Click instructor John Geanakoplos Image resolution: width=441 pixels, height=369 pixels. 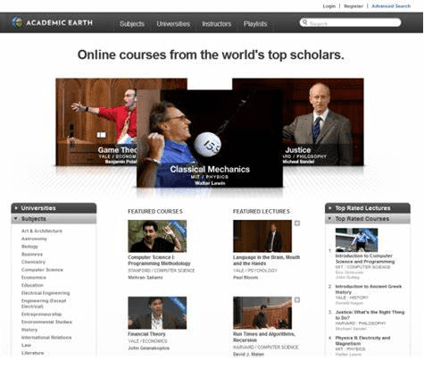[148, 348]
